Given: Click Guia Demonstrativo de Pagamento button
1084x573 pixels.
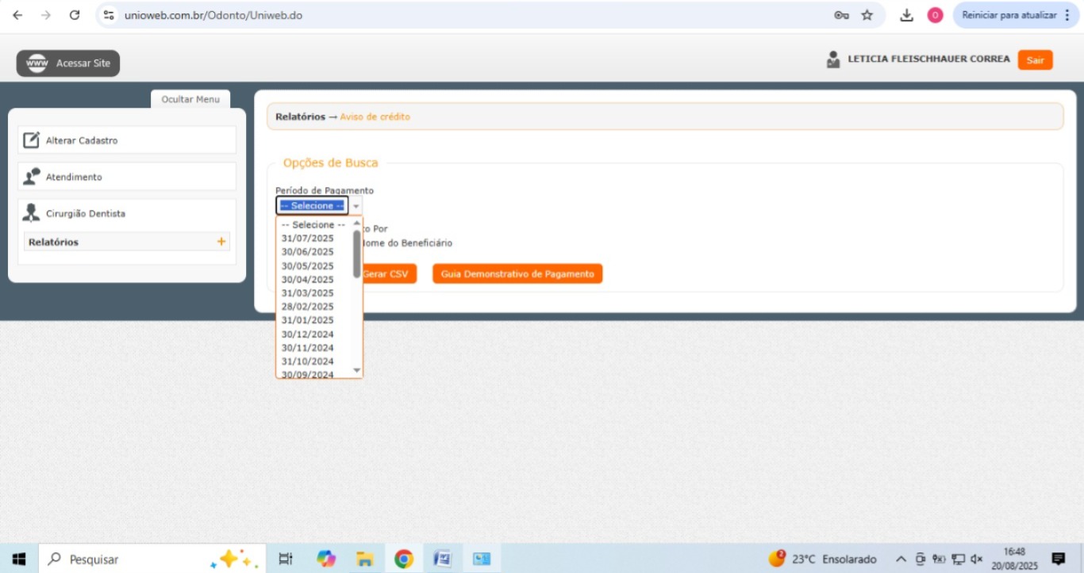Looking at the screenshot, I should [x=517, y=273].
